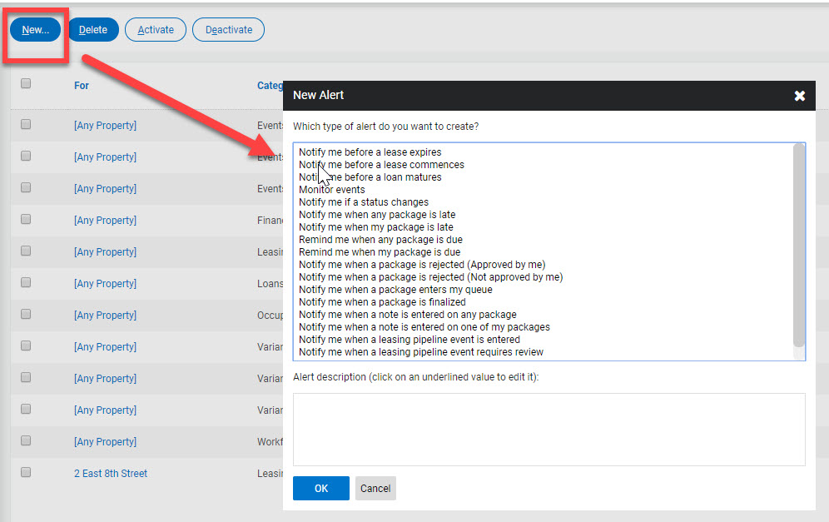Click the Activate button

pyautogui.click(x=155, y=29)
